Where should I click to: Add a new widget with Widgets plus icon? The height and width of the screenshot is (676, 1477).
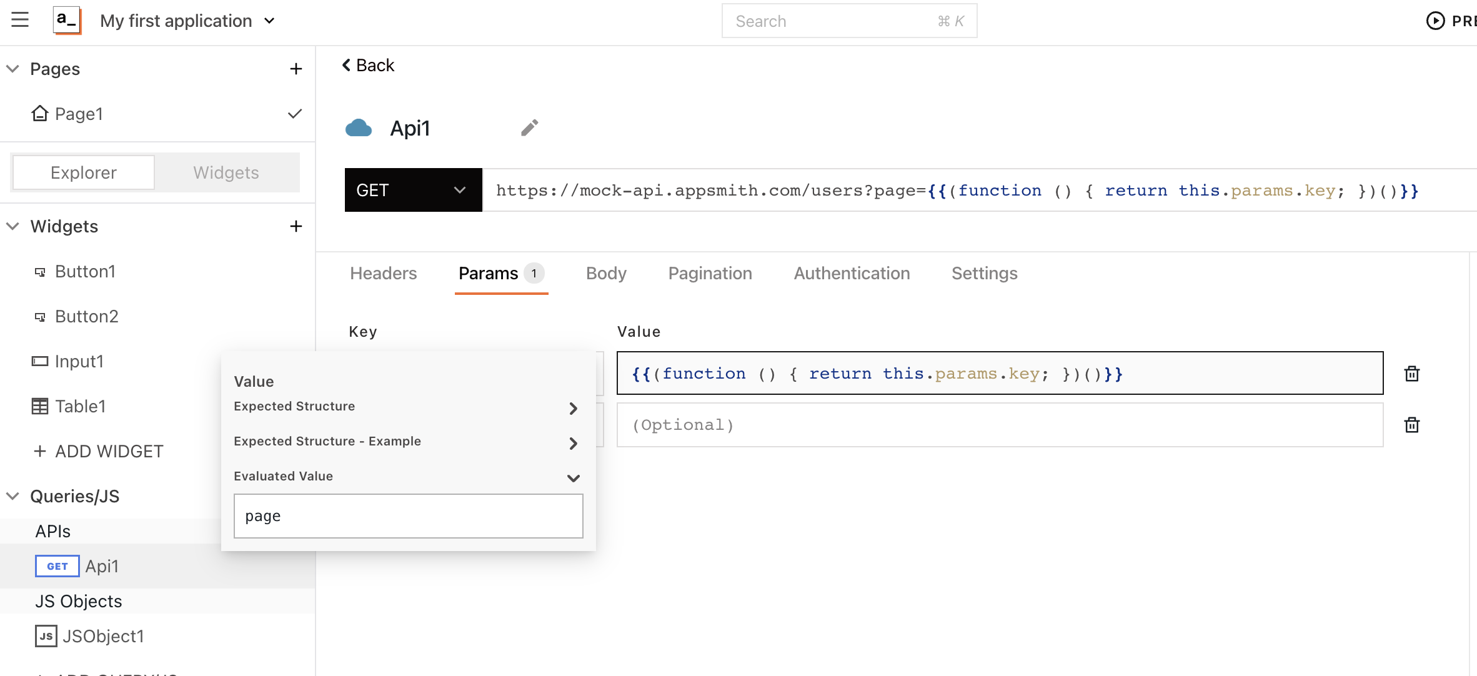click(x=296, y=226)
